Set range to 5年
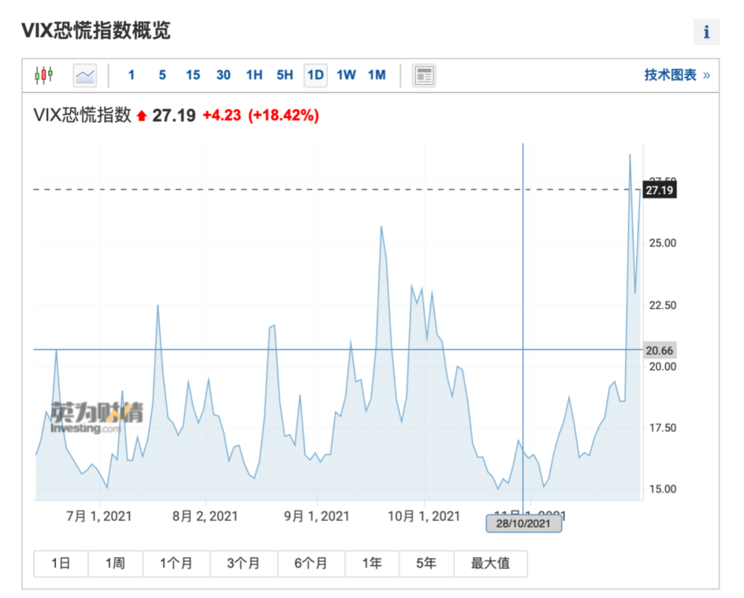The height and width of the screenshot is (598, 744). pyautogui.click(x=426, y=564)
